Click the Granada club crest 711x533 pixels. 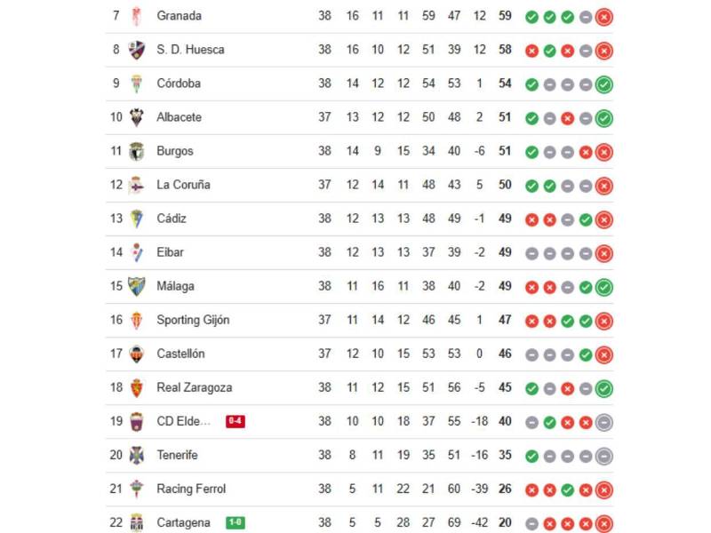pyautogui.click(x=138, y=16)
